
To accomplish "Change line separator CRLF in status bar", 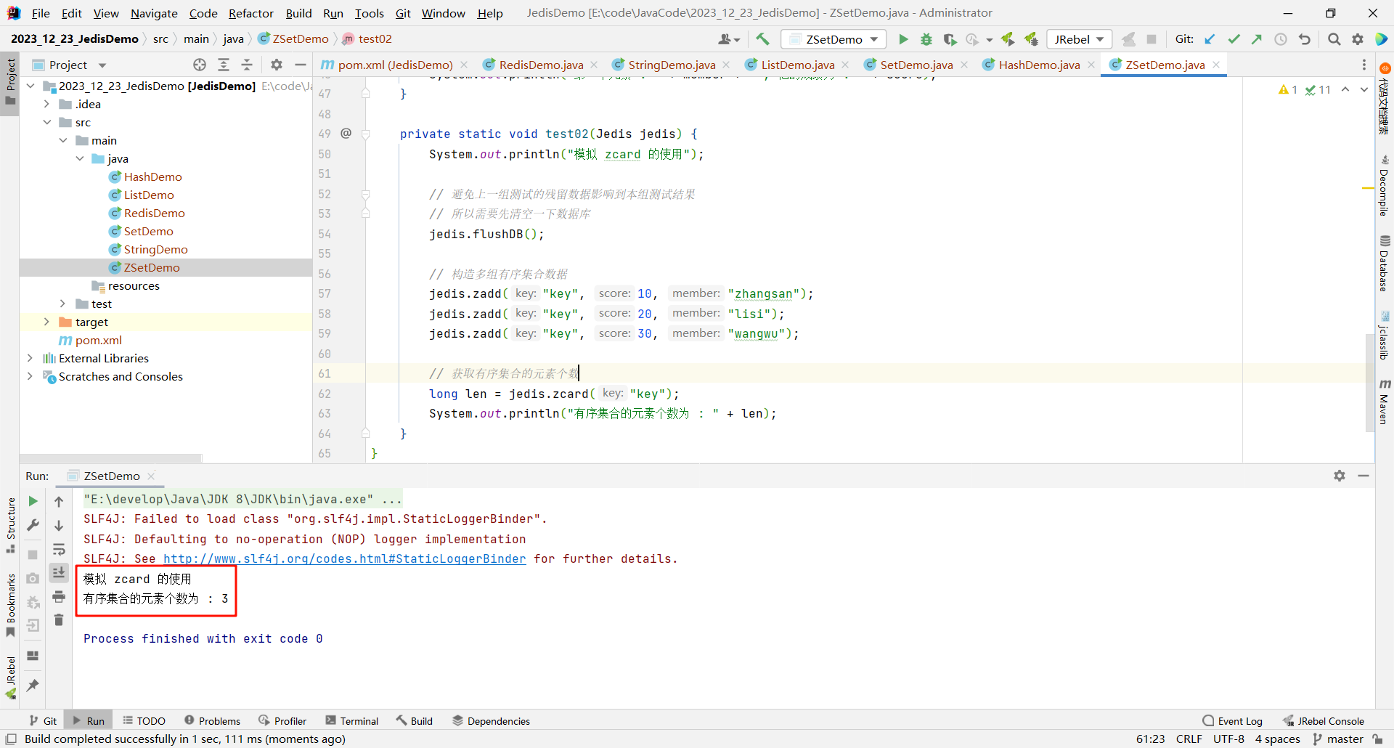I will point(1189,739).
